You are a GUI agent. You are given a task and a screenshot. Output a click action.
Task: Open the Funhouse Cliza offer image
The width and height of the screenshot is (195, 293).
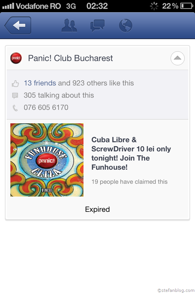pos(47,160)
